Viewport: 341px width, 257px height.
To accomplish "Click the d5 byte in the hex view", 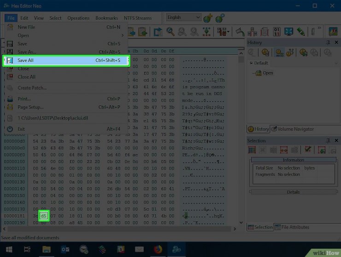I will pyautogui.click(x=43, y=216).
